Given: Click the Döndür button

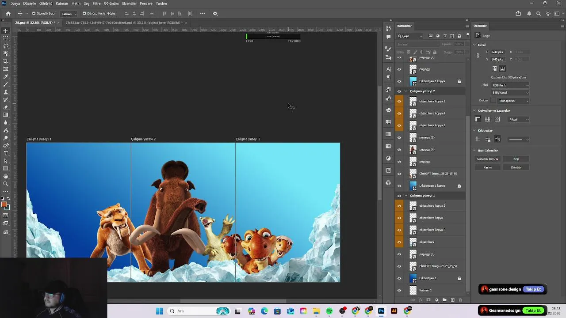Looking at the screenshot, I should coord(516,167).
